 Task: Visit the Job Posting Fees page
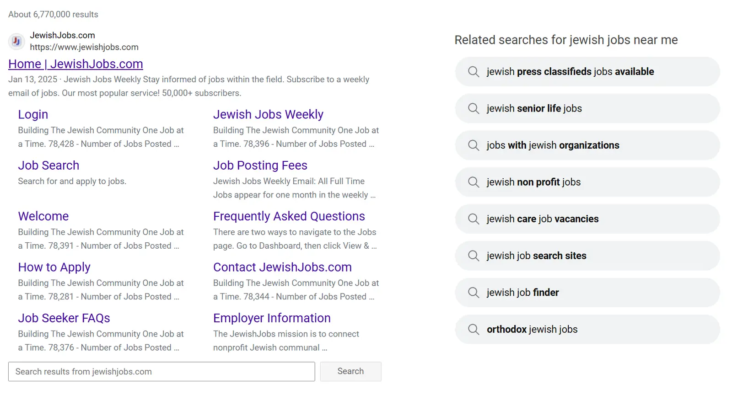coord(260,165)
